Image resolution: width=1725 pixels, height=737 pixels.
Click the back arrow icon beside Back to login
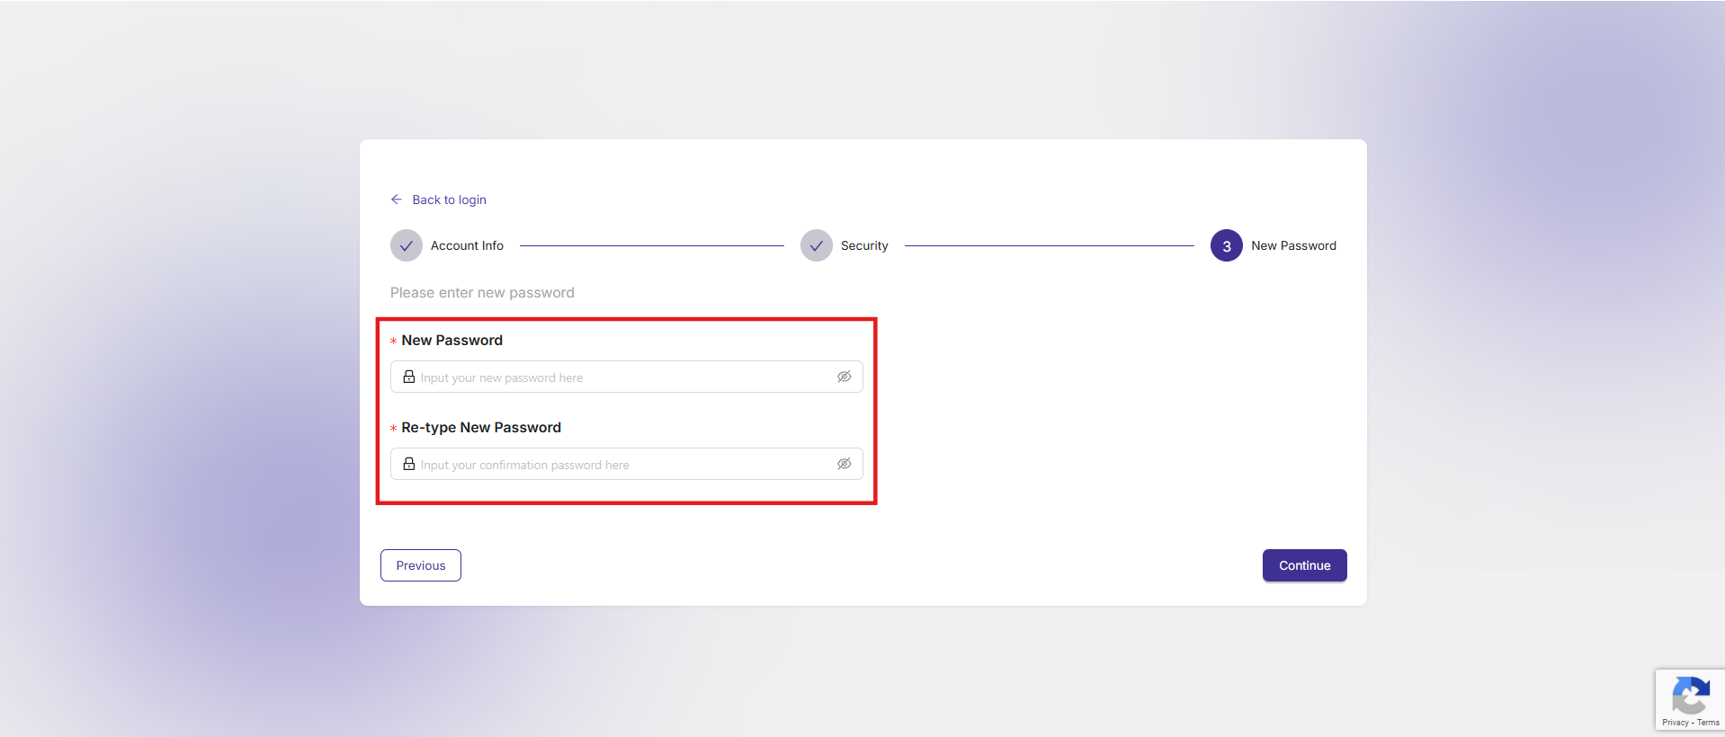[396, 200]
